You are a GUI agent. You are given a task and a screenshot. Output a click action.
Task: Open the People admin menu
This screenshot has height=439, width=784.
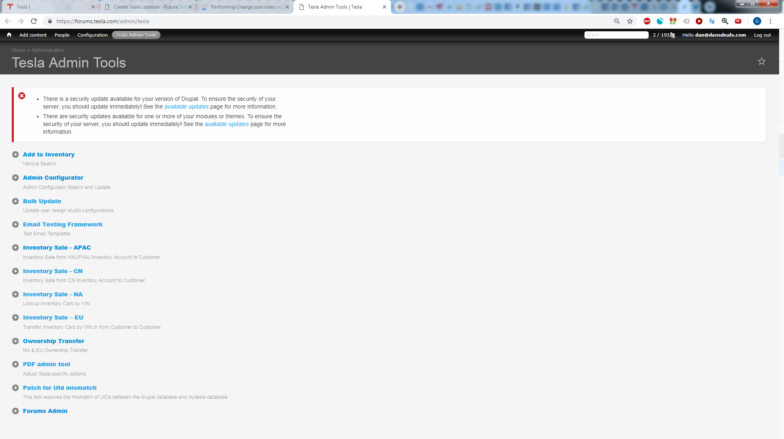tap(62, 35)
